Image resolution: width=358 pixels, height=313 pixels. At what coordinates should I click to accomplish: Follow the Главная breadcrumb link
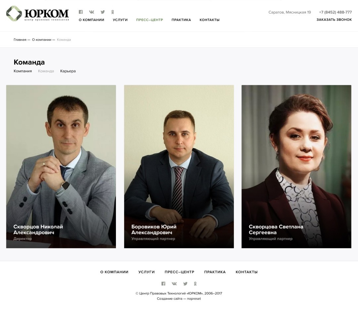pos(20,40)
